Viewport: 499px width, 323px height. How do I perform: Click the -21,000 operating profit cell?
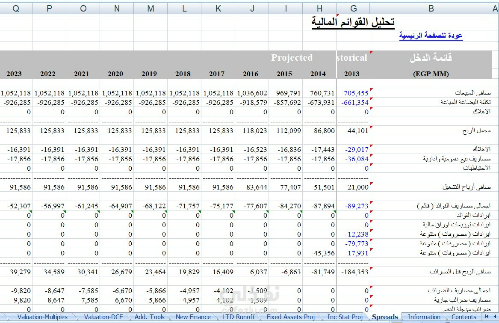coord(353,187)
